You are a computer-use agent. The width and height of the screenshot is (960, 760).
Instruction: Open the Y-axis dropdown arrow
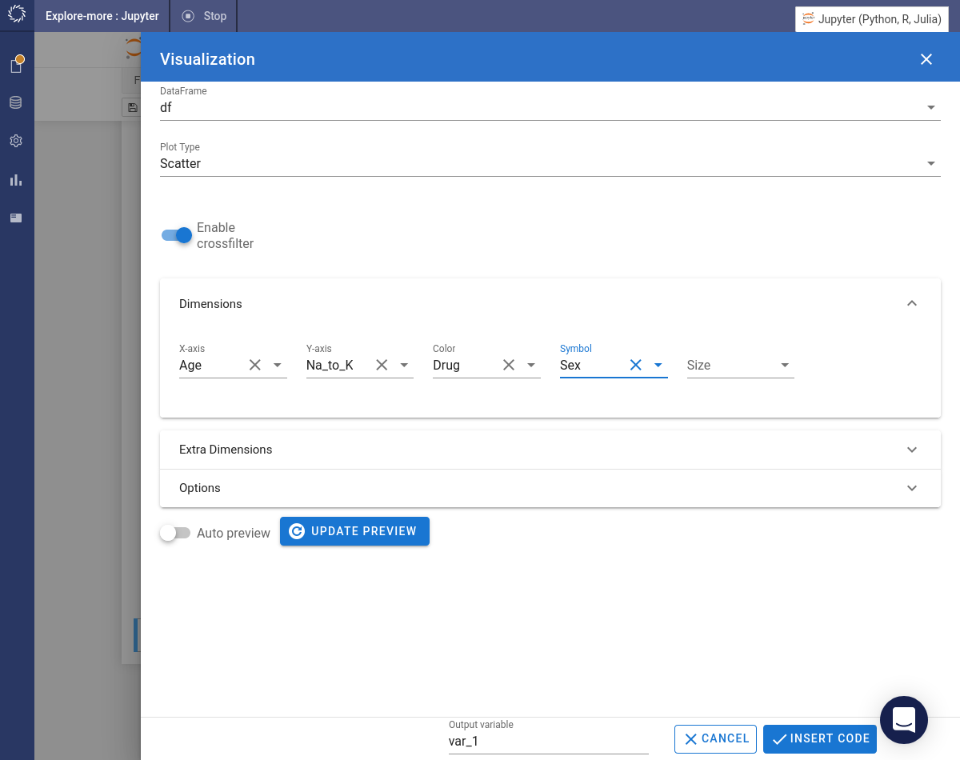(x=405, y=365)
